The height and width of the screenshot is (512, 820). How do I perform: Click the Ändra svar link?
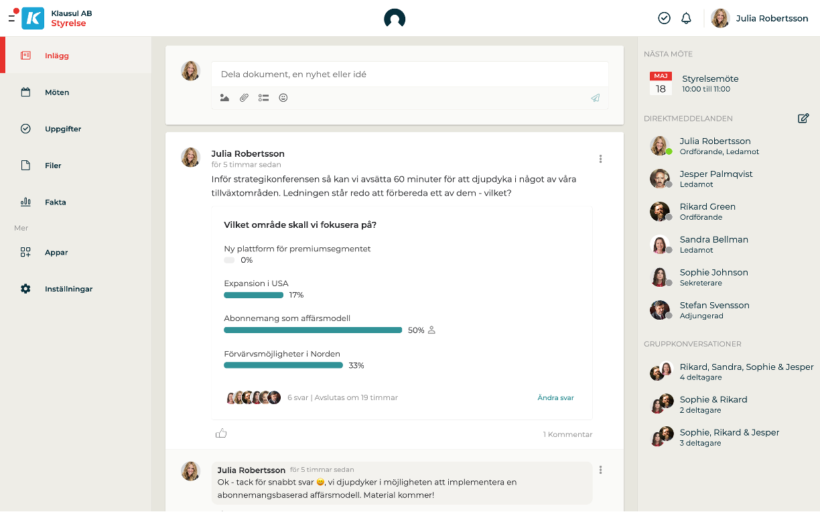pyautogui.click(x=555, y=397)
